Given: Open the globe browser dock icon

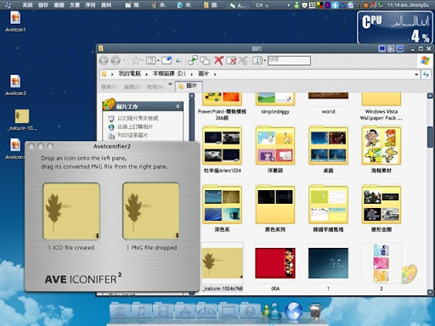Looking at the screenshot, I should (x=294, y=312).
